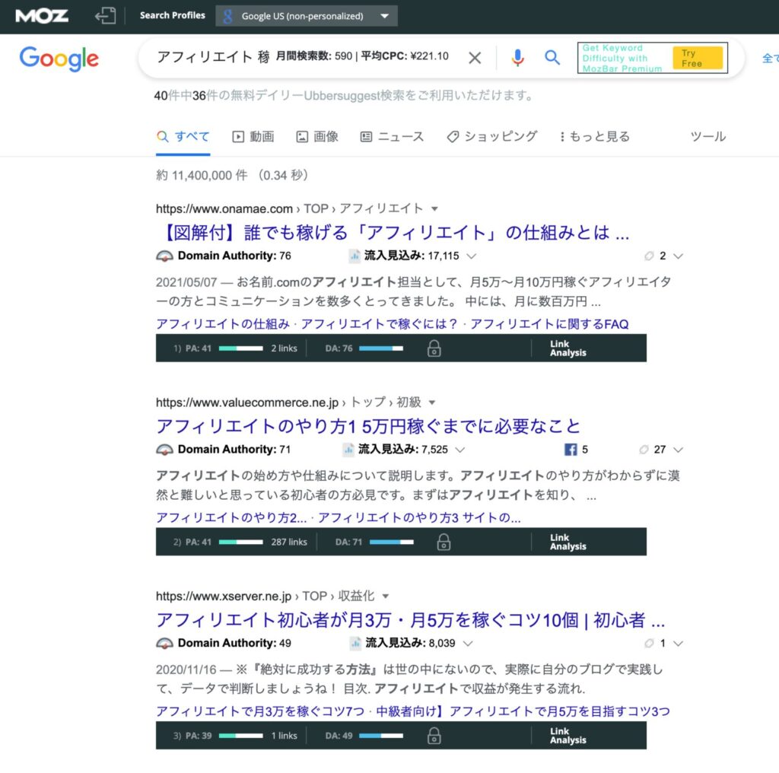Image resolution: width=779 pixels, height=773 pixels.
Task: Expand the 流入見込み 17,115 chevron
Action: click(472, 256)
